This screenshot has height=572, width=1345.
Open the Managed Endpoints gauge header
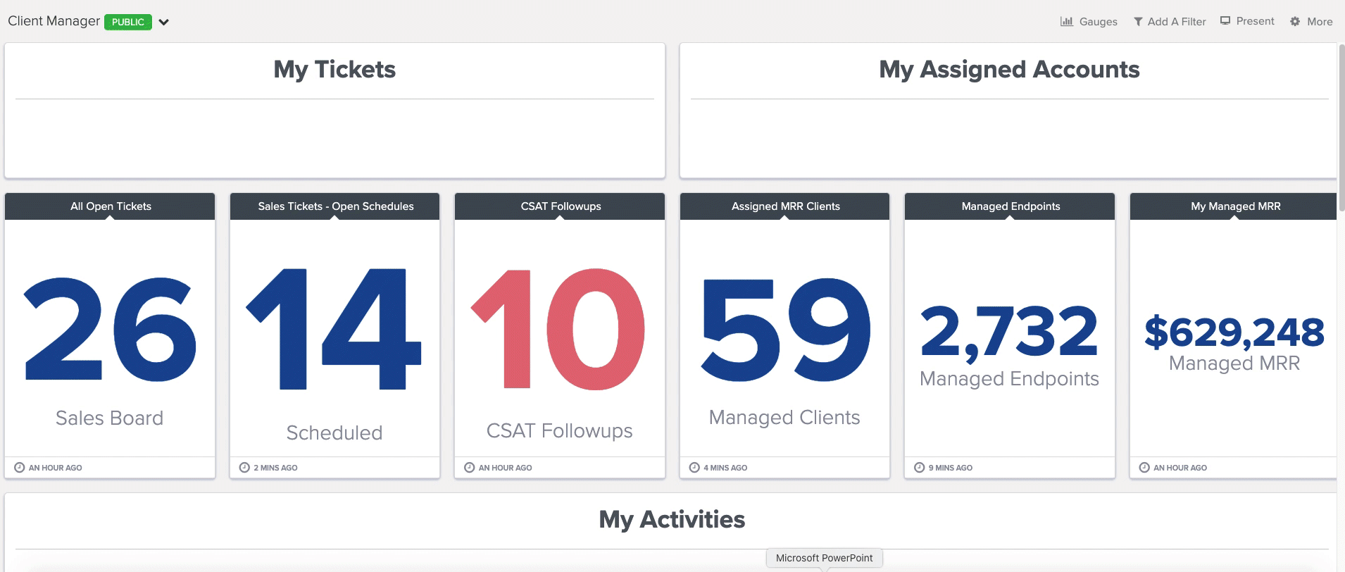point(1010,206)
